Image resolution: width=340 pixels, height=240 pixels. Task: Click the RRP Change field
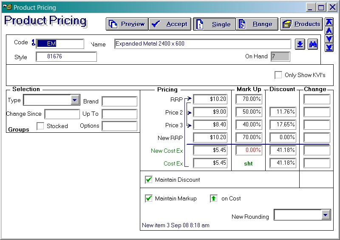[x=317, y=99]
